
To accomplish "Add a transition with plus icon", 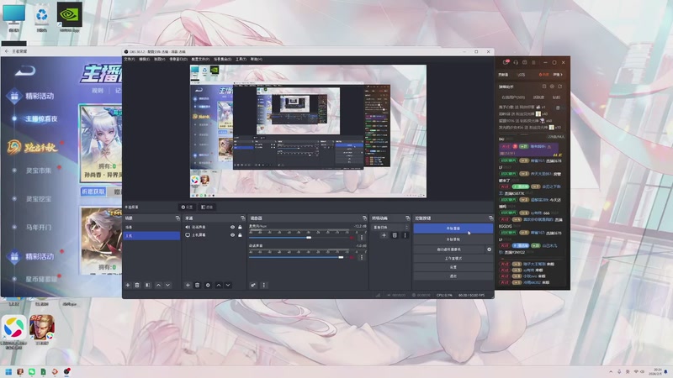I will pos(384,235).
